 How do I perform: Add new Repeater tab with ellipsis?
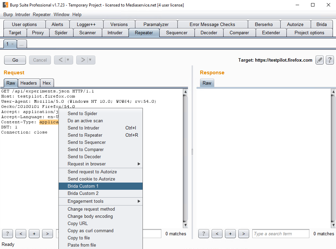(21, 44)
